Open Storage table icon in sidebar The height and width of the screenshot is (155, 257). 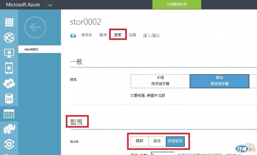point(9,114)
